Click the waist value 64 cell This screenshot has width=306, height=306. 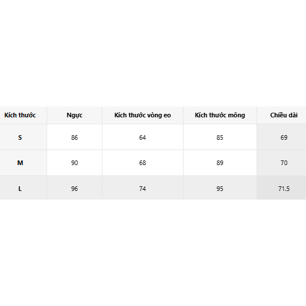coord(143,137)
